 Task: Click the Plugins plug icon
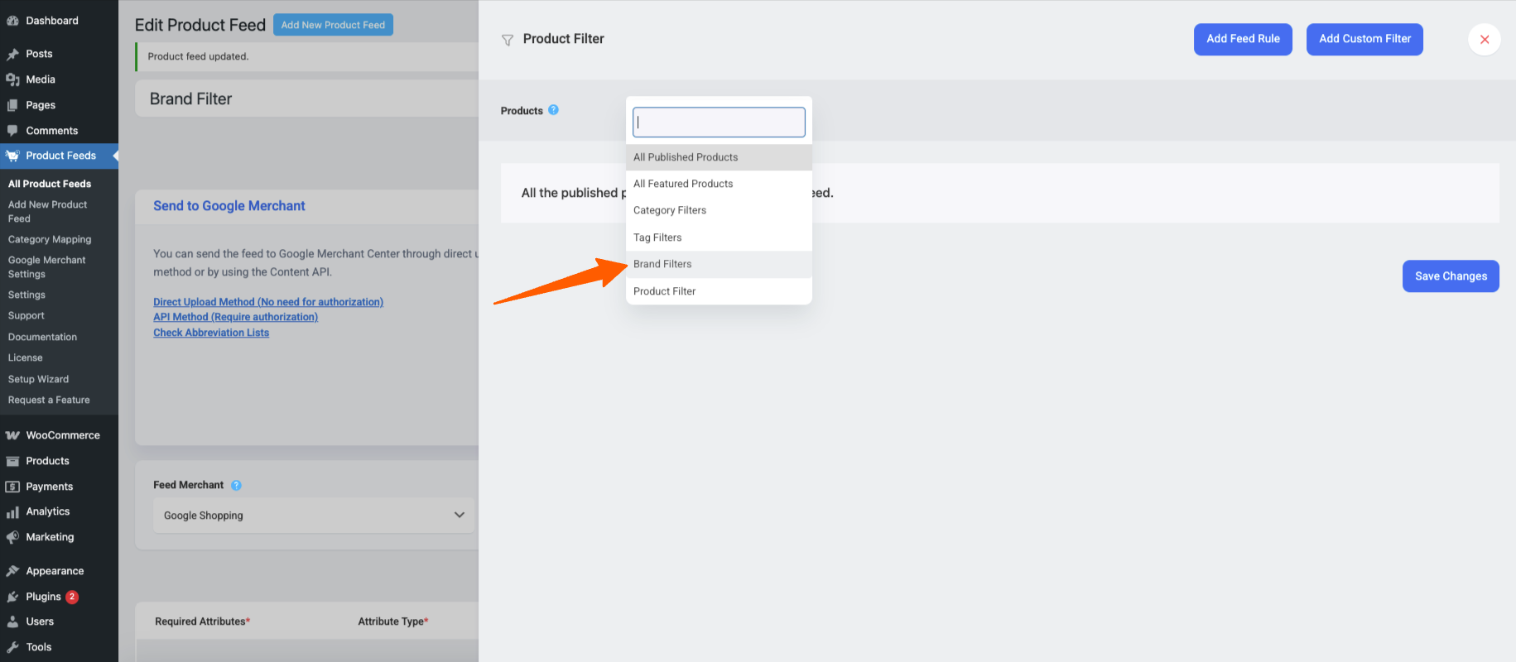12,597
